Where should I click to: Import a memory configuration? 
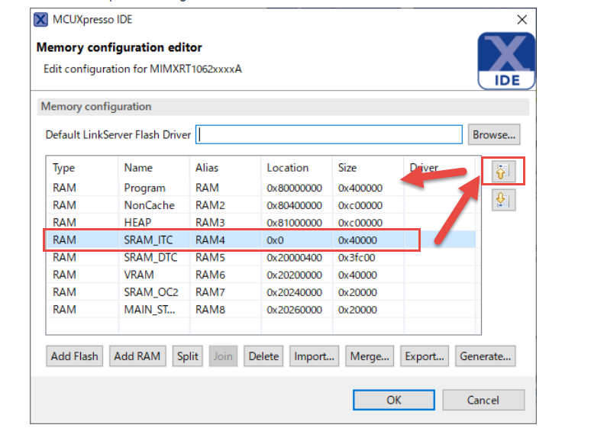click(x=314, y=356)
